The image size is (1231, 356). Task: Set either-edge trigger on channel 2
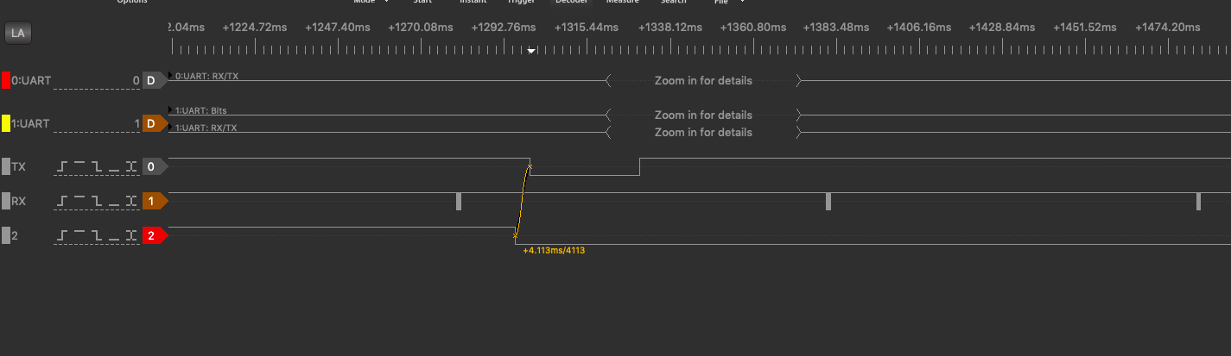click(x=131, y=235)
